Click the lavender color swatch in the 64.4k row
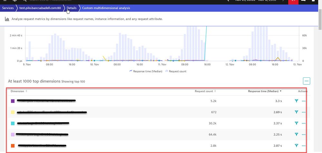322x153 pixels. tap(13, 135)
